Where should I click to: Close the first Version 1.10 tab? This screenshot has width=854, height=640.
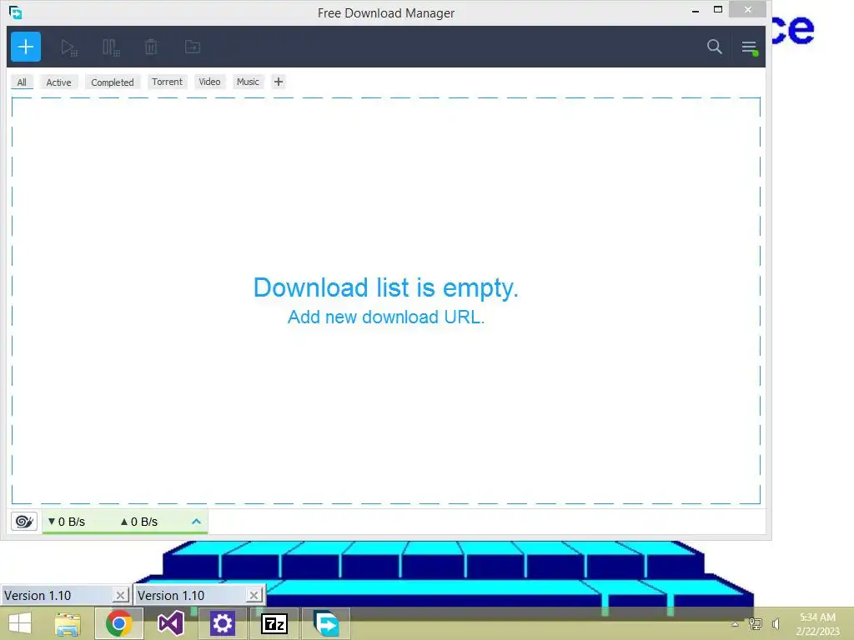[x=120, y=595]
